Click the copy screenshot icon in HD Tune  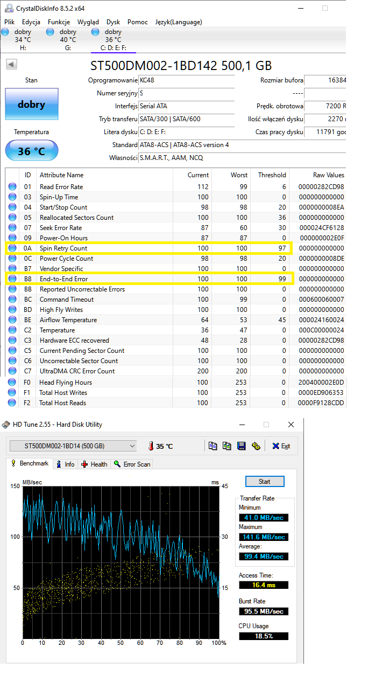pyautogui.click(x=227, y=446)
